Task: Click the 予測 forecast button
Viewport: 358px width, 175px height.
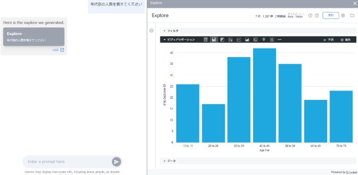Action: tap(328, 40)
